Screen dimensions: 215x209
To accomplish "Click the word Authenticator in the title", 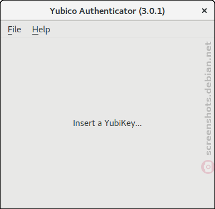I will pos(107,11).
